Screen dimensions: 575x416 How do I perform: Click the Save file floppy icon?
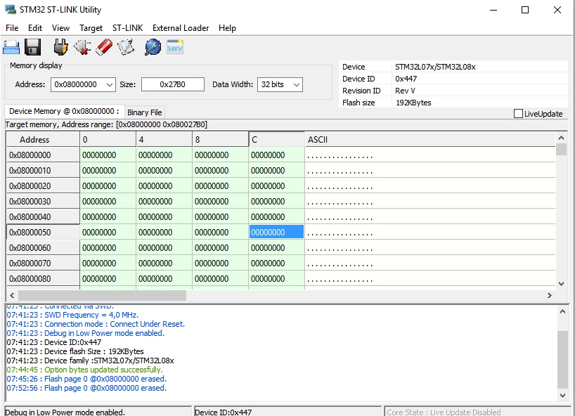32,47
